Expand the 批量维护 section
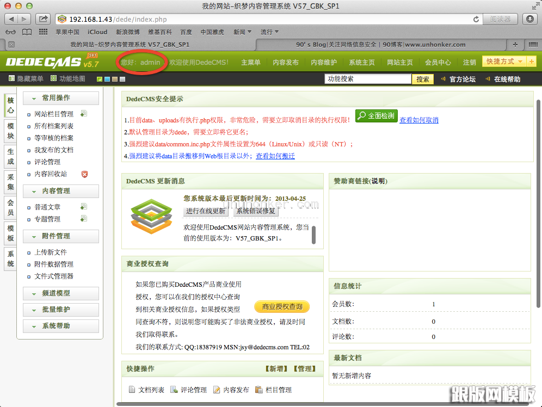Image resolution: width=542 pixels, height=407 pixels. coord(61,310)
